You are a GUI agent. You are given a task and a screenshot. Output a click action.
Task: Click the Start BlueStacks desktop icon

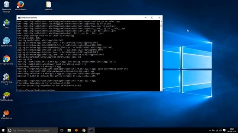tap(6, 96)
